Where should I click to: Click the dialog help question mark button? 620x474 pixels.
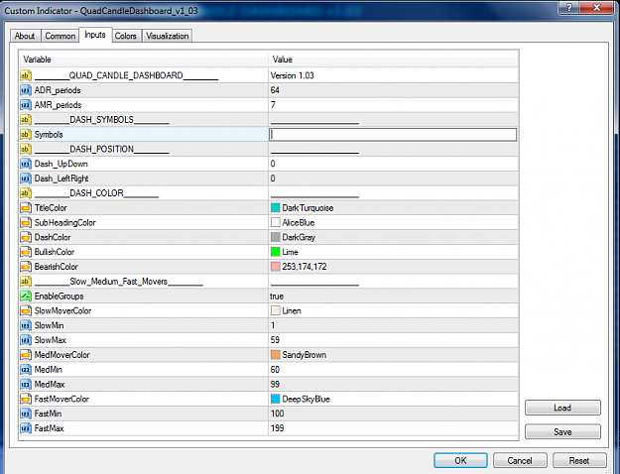(x=569, y=8)
